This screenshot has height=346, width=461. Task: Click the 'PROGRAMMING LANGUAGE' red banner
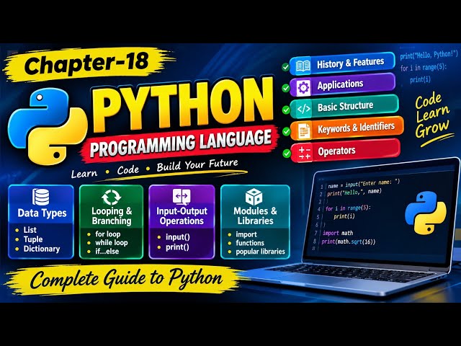pos(181,143)
